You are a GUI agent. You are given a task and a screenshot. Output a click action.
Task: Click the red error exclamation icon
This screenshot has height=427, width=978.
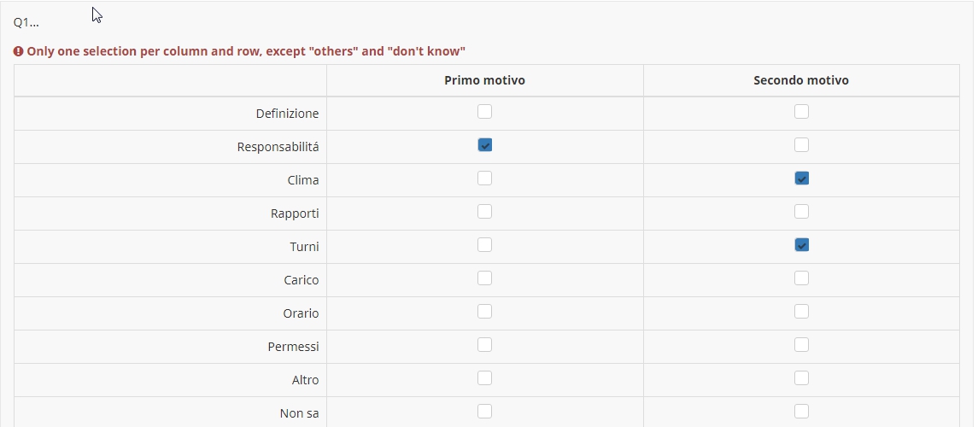(19, 51)
